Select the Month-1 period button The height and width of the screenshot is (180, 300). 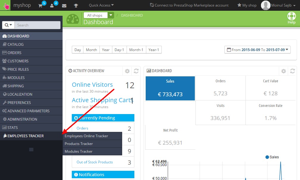coord(136,50)
